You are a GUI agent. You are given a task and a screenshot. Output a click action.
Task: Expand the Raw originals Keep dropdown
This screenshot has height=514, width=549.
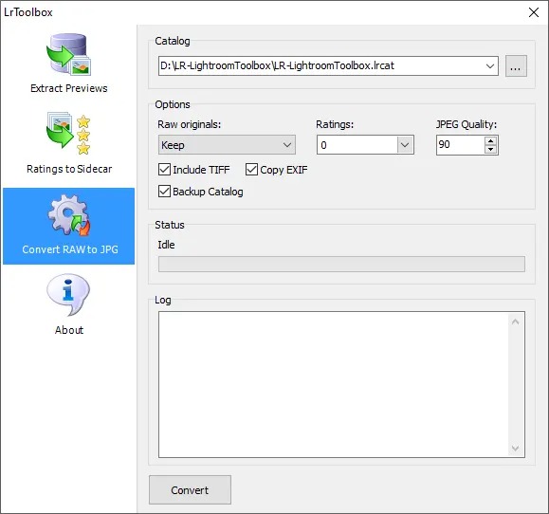click(x=227, y=144)
